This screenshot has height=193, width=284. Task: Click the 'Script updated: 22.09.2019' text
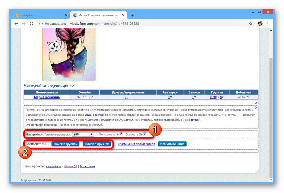[36, 180]
